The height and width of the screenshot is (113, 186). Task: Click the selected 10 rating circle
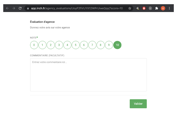(117, 45)
